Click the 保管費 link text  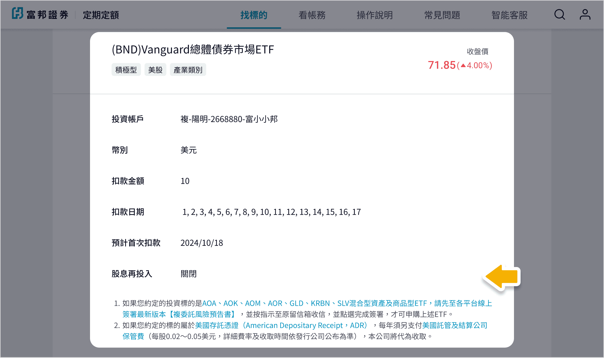(133, 336)
